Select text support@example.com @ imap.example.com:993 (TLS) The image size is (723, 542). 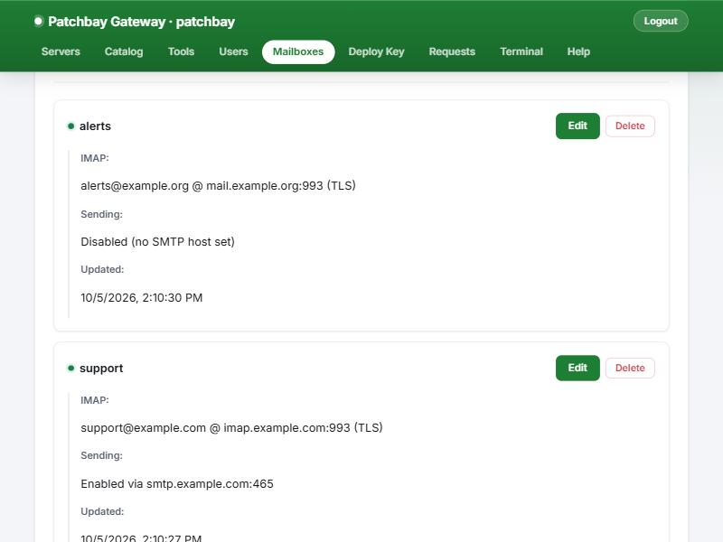pos(231,427)
